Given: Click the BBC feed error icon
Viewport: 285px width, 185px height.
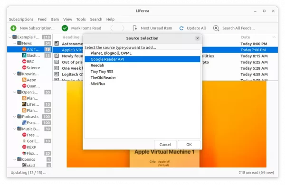Looking at the screenshot, I should (x=24, y=61).
